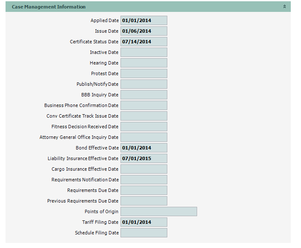Click the Certificate Status Date field

[x=143, y=42]
